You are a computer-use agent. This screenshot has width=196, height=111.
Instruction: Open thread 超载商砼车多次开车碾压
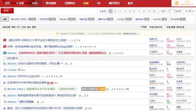52,89
